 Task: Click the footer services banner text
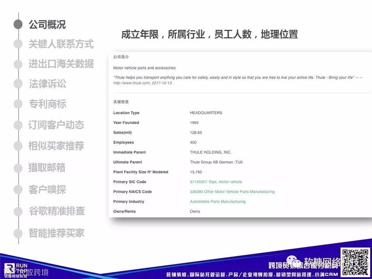tap(252, 275)
